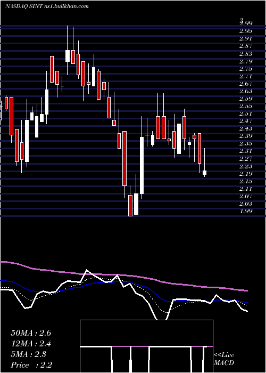
Task: Click the 5MA : 2.3 label
Action: point(29,354)
